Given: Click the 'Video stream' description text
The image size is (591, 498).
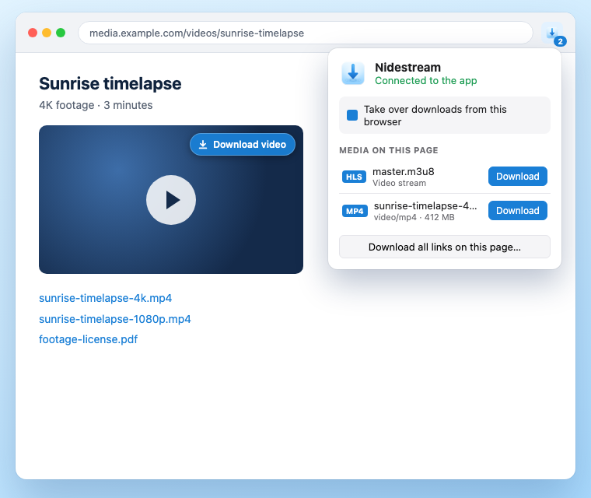Looking at the screenshot, I should click(x=399, y=183).
